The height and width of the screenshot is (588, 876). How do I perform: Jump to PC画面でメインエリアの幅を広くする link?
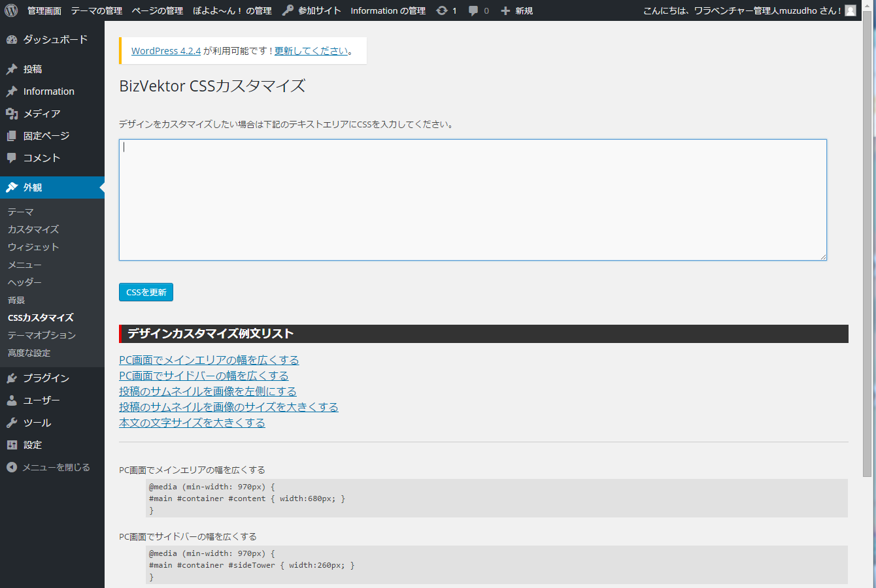[209, 360]
